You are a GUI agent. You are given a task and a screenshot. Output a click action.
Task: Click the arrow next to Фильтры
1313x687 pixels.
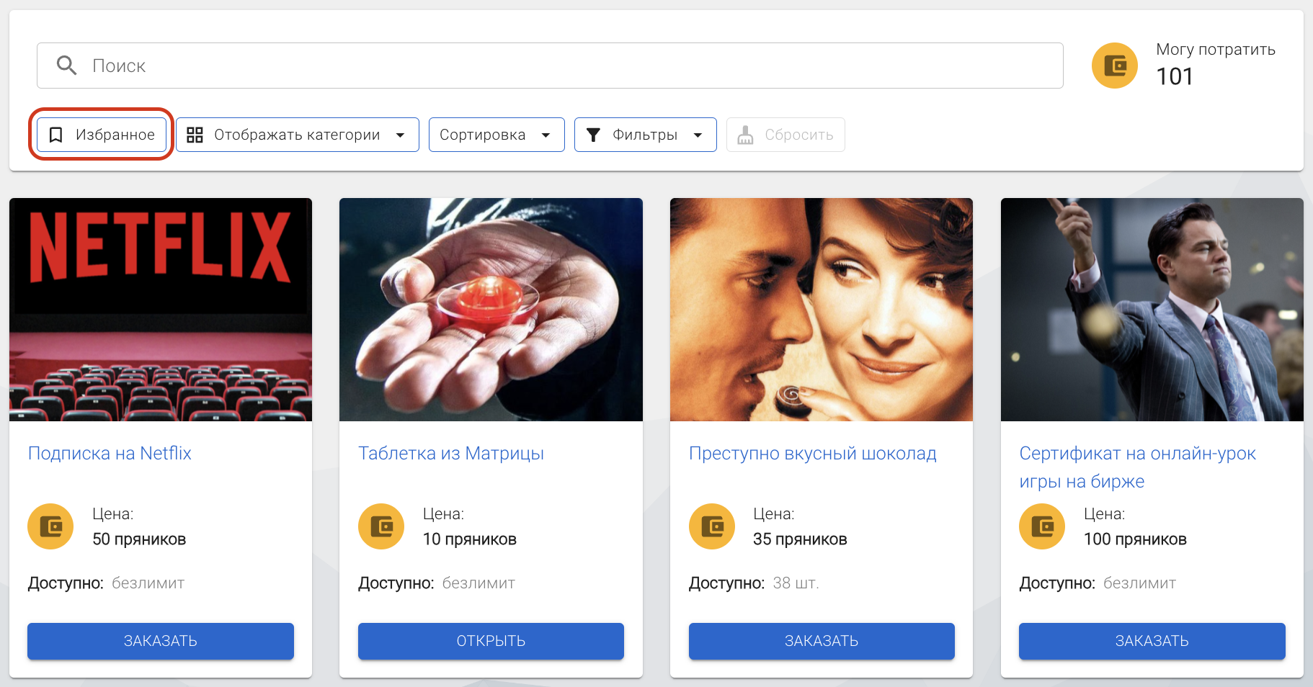[x=698, y=135]
